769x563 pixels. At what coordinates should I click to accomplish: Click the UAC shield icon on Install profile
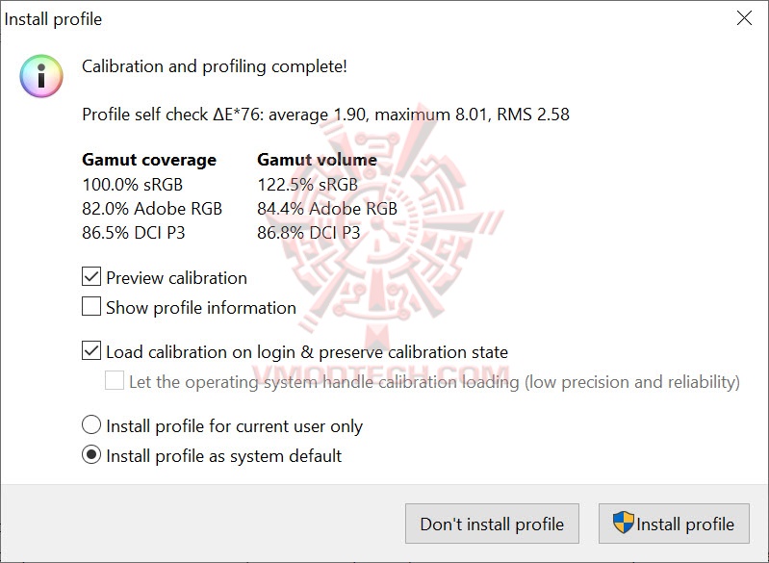pos(624,524)
